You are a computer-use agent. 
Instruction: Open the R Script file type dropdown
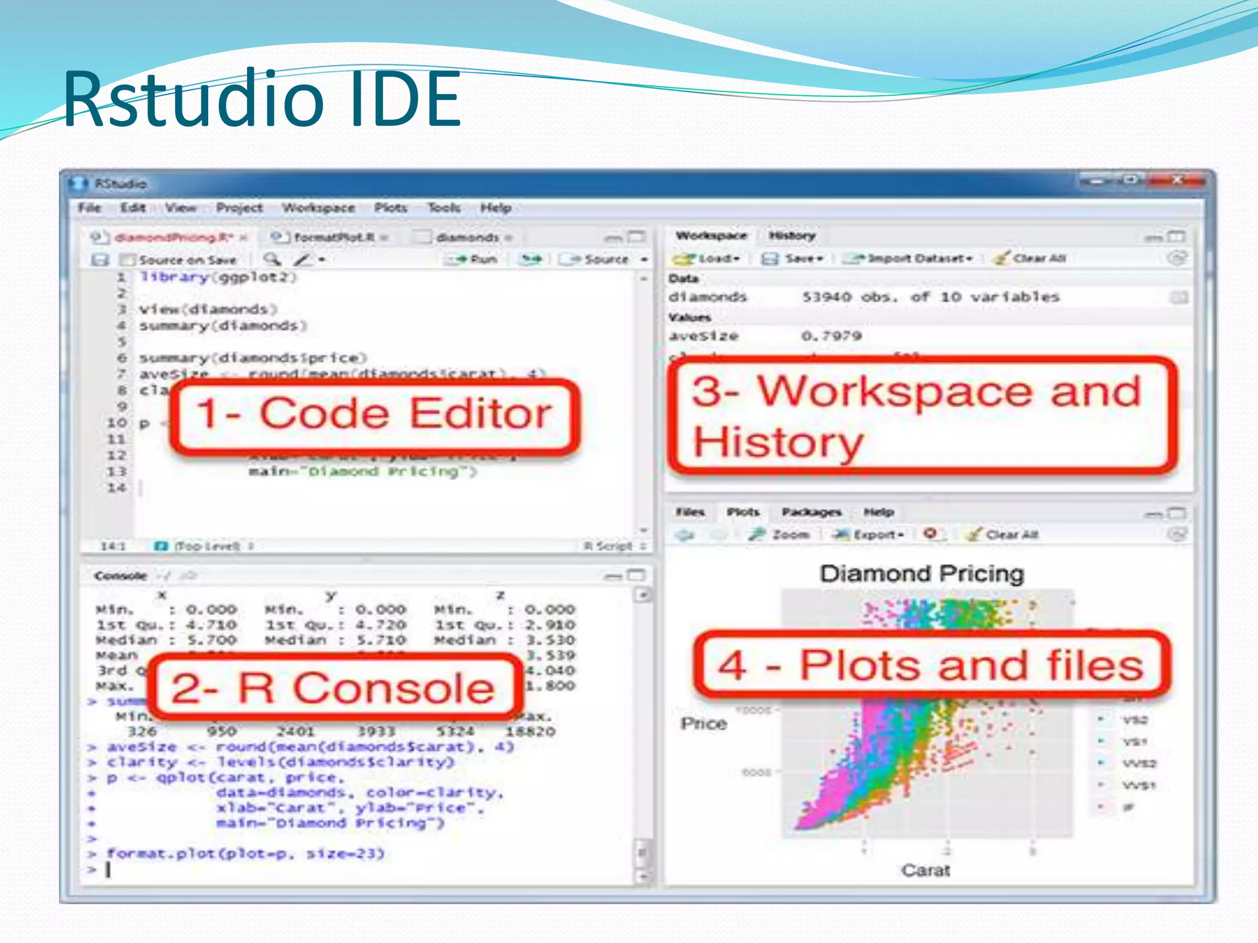click(x=614, y=546)
